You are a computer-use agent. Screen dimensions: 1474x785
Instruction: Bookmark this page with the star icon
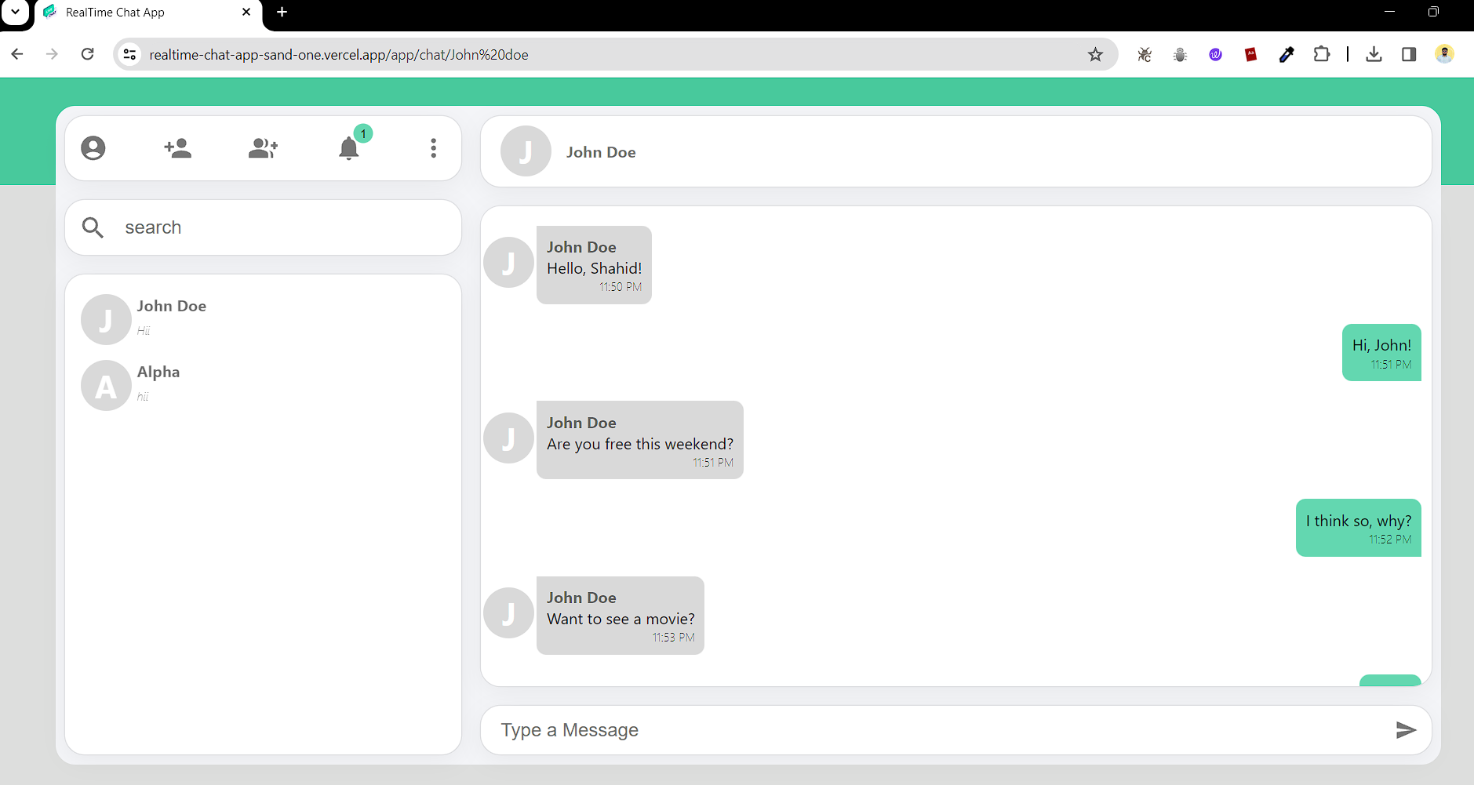1095,54
